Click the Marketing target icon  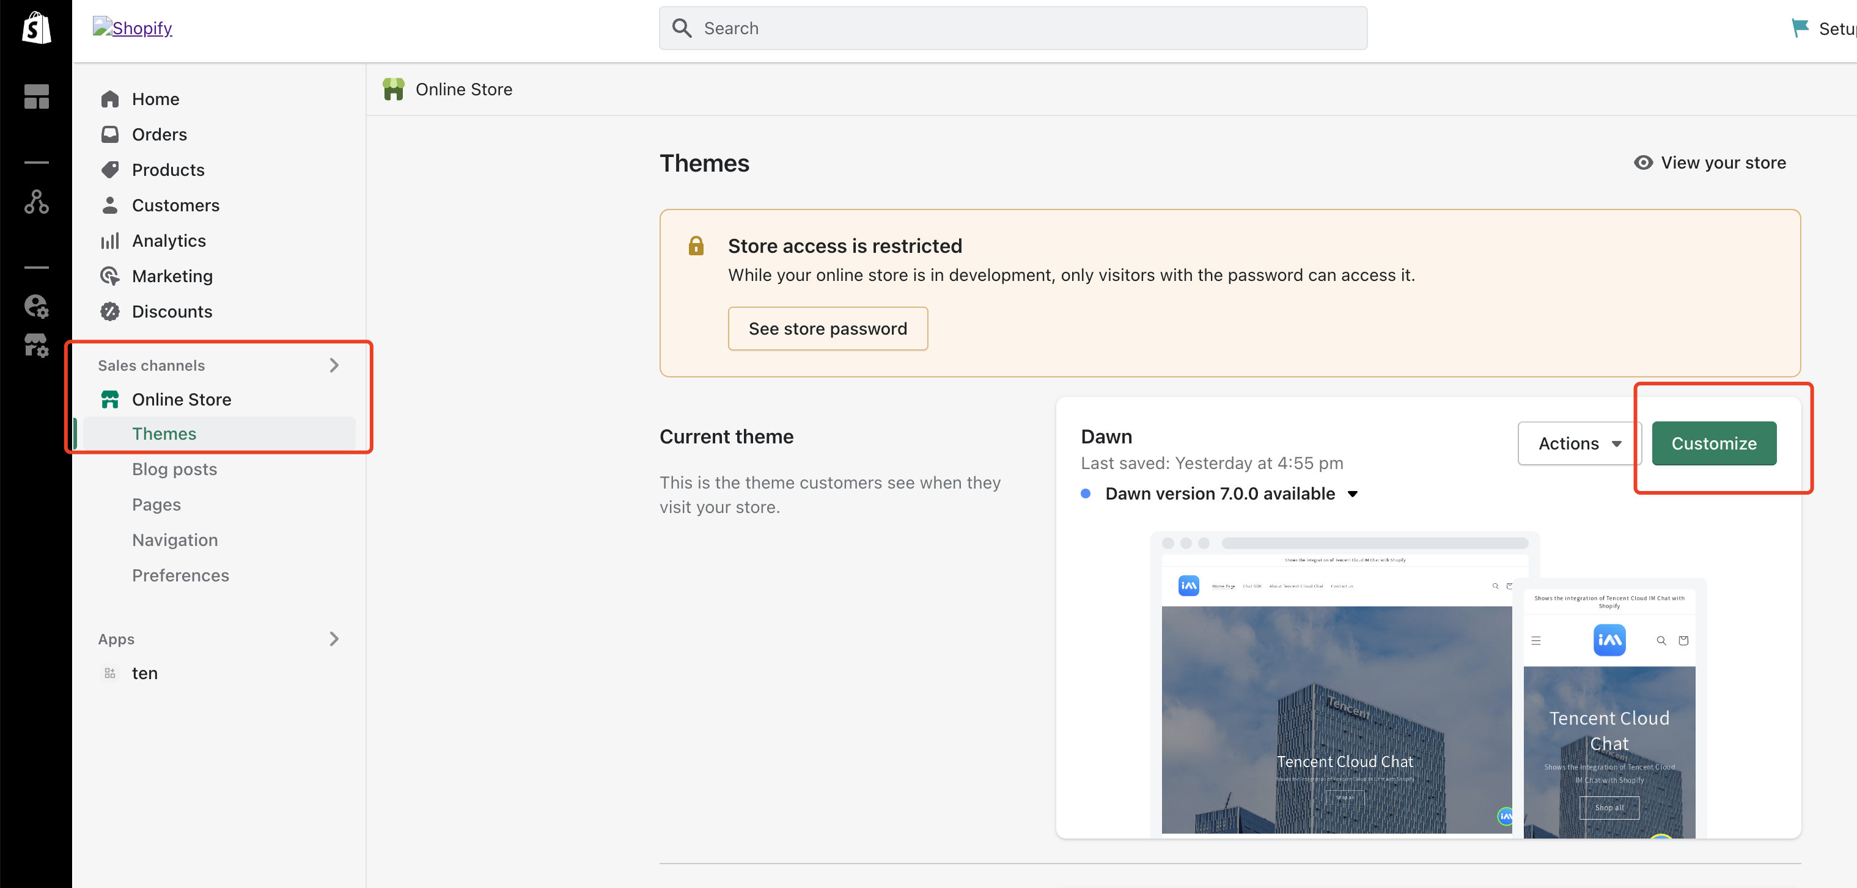point(109,276)
